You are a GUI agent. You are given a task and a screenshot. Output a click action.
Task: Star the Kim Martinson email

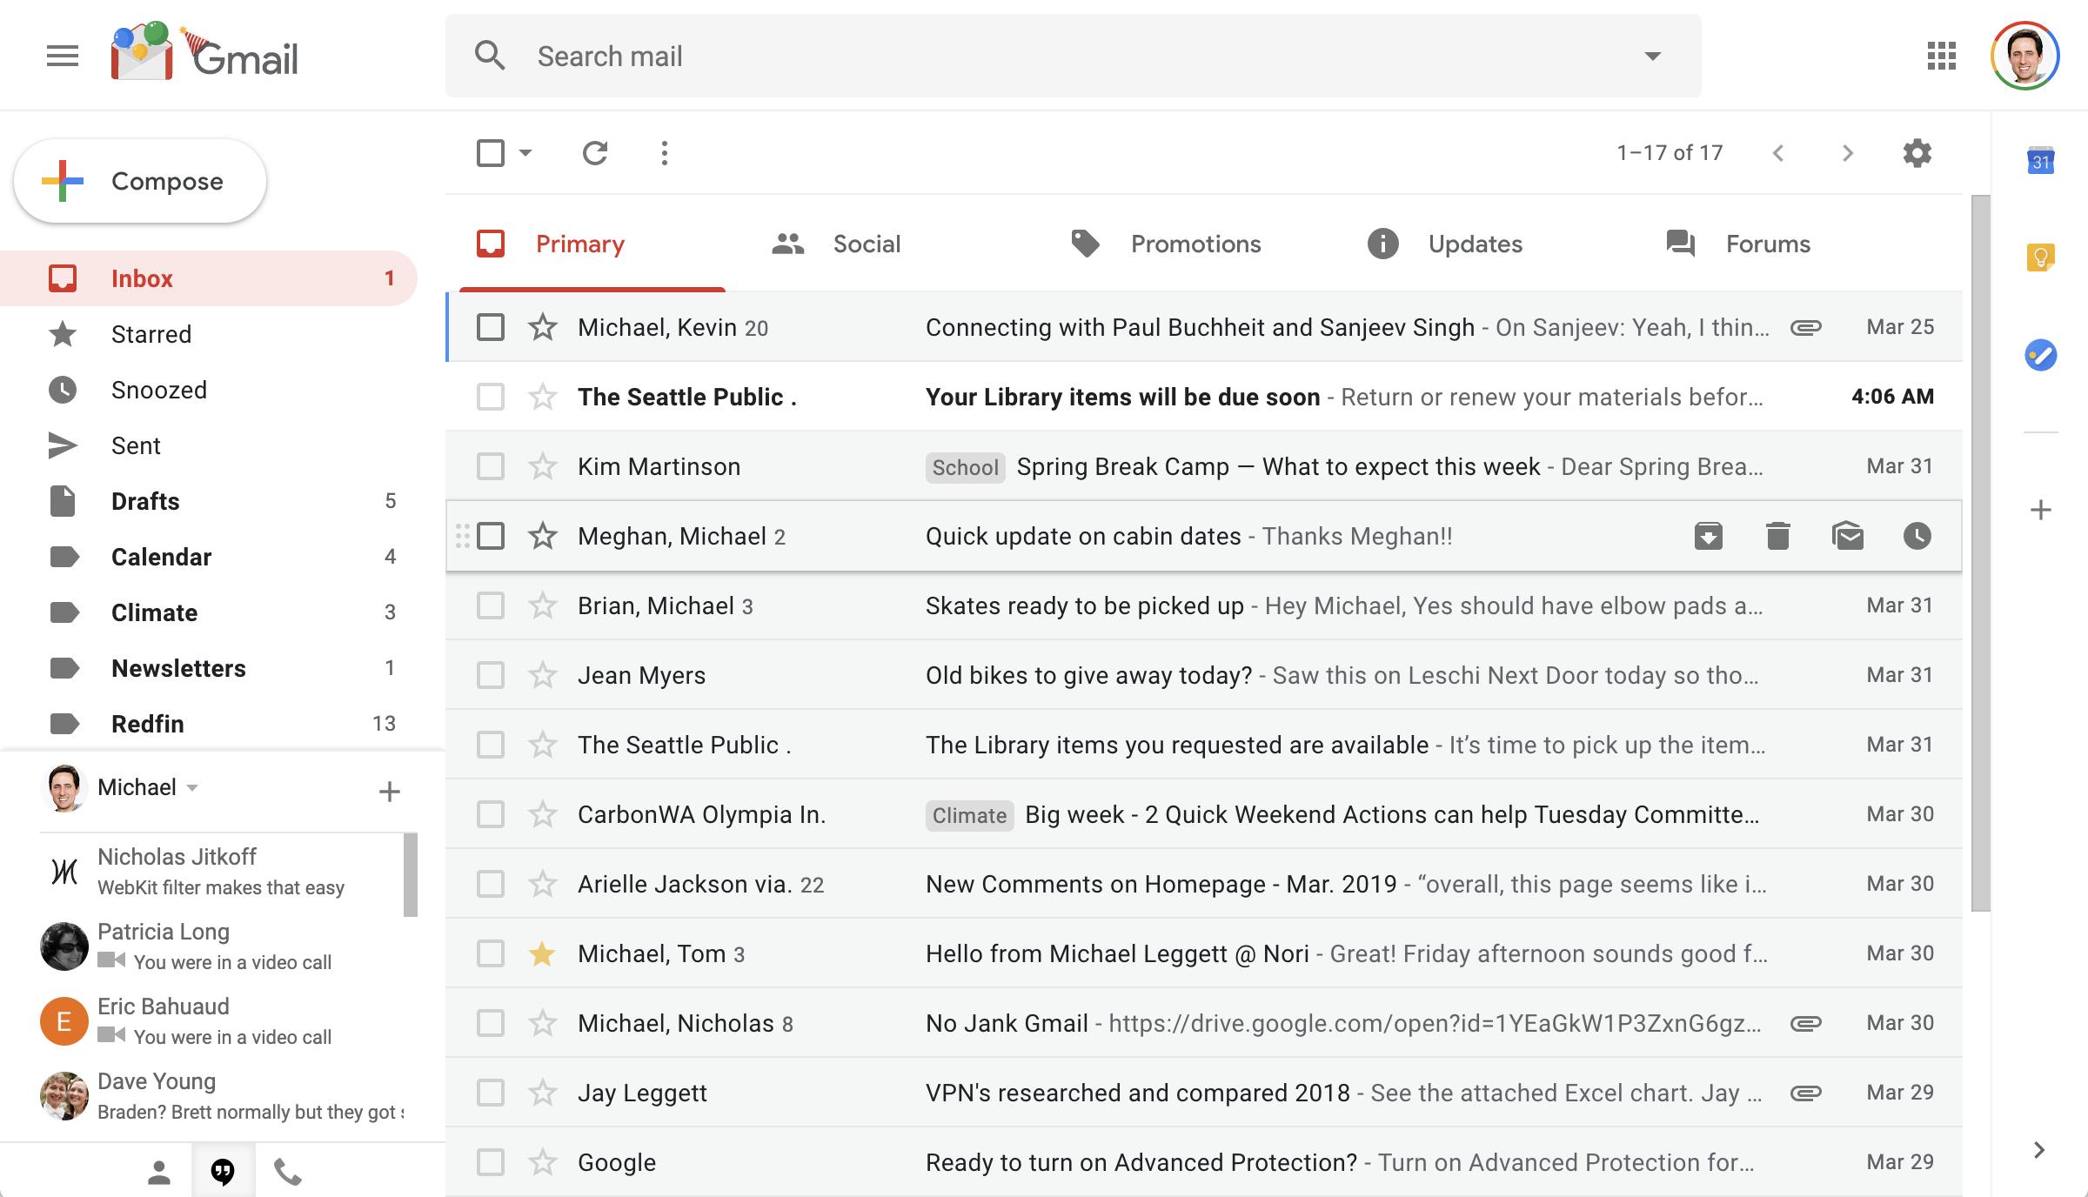[x=542, y=466]
